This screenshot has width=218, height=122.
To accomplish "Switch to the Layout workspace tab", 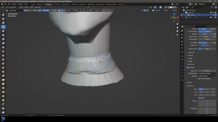I will (33, 4).
